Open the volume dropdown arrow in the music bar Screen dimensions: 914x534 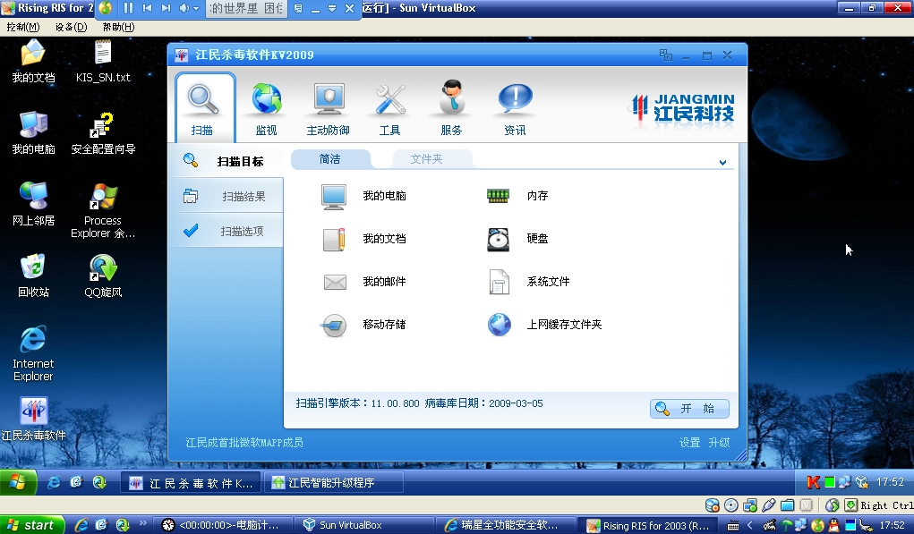coord(196,8)
